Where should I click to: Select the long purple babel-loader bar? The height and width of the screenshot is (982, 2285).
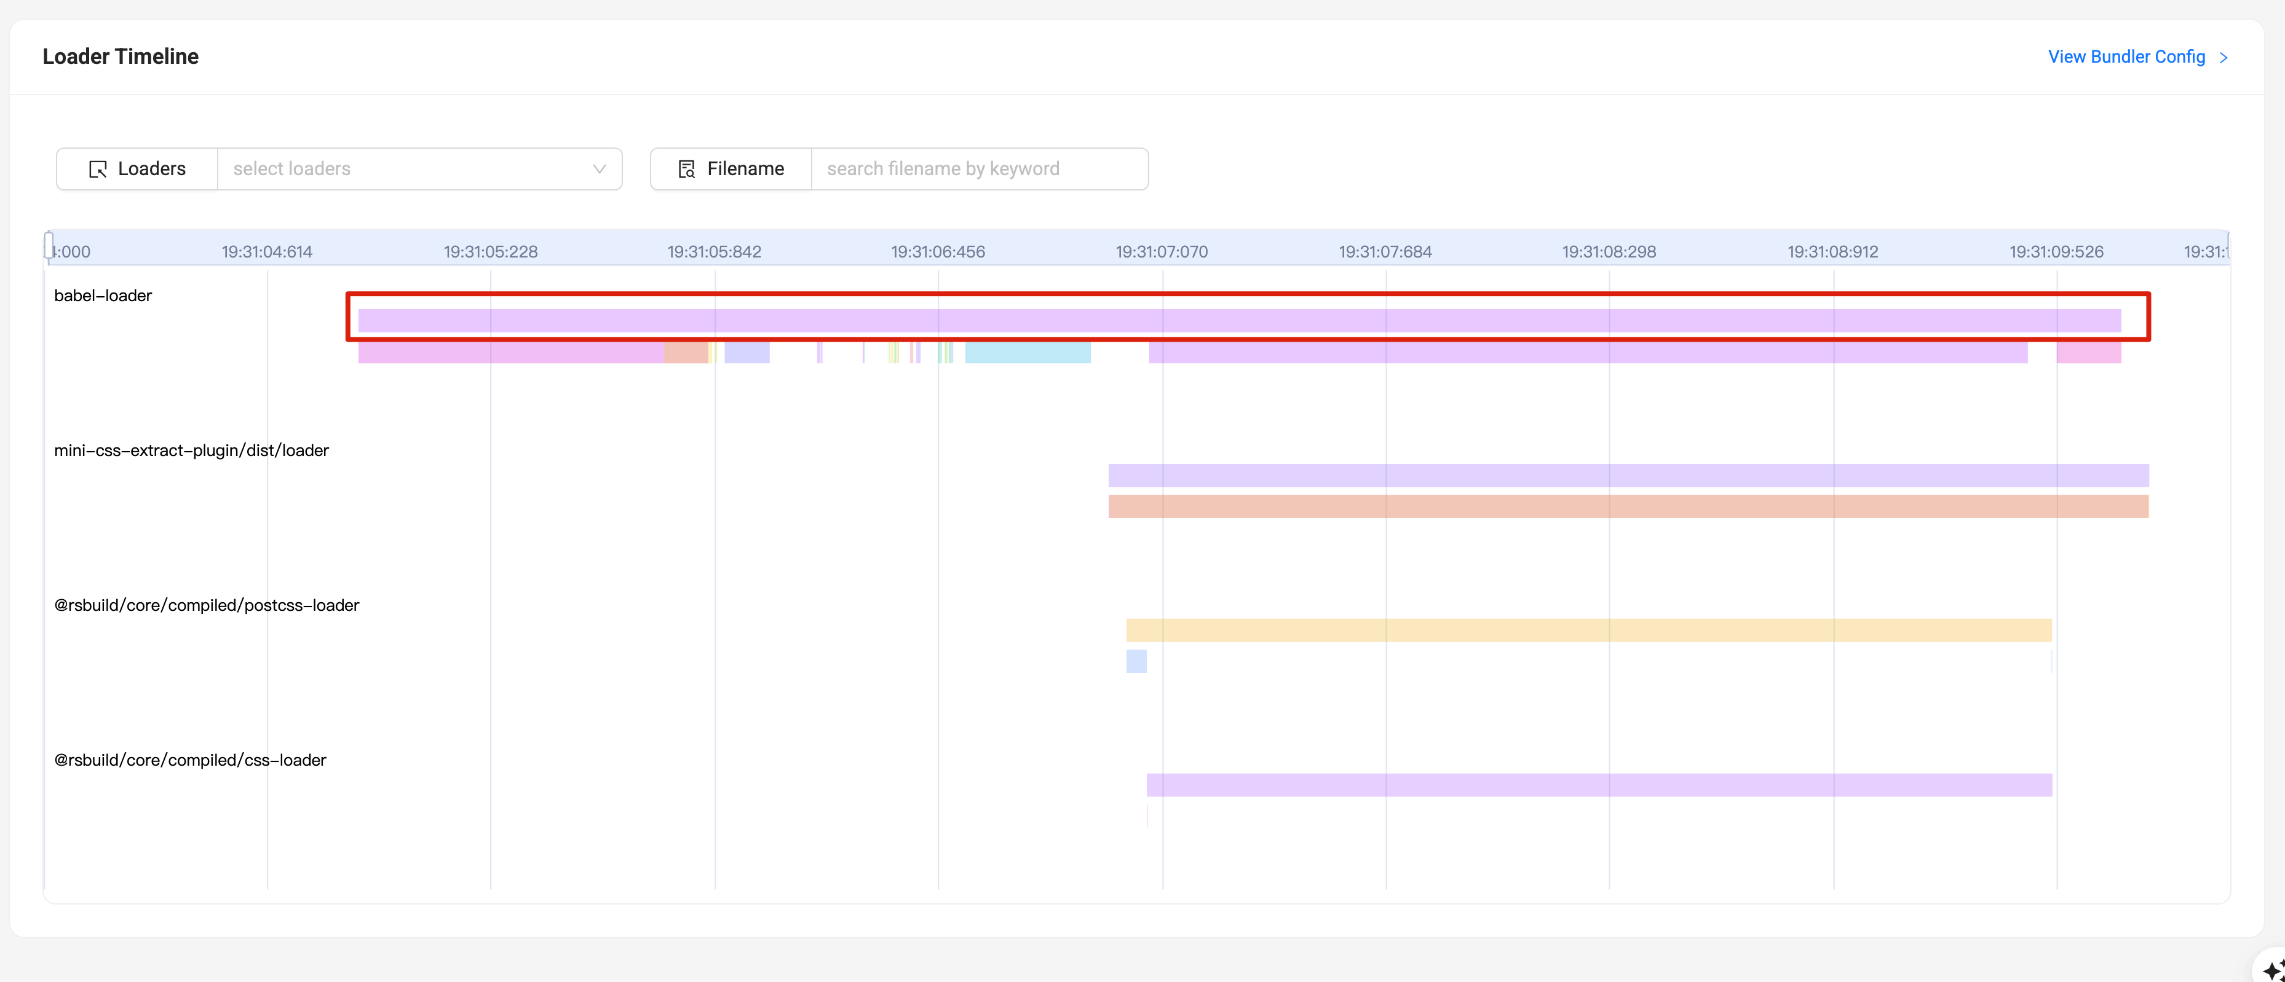(x=1239, y=321)
